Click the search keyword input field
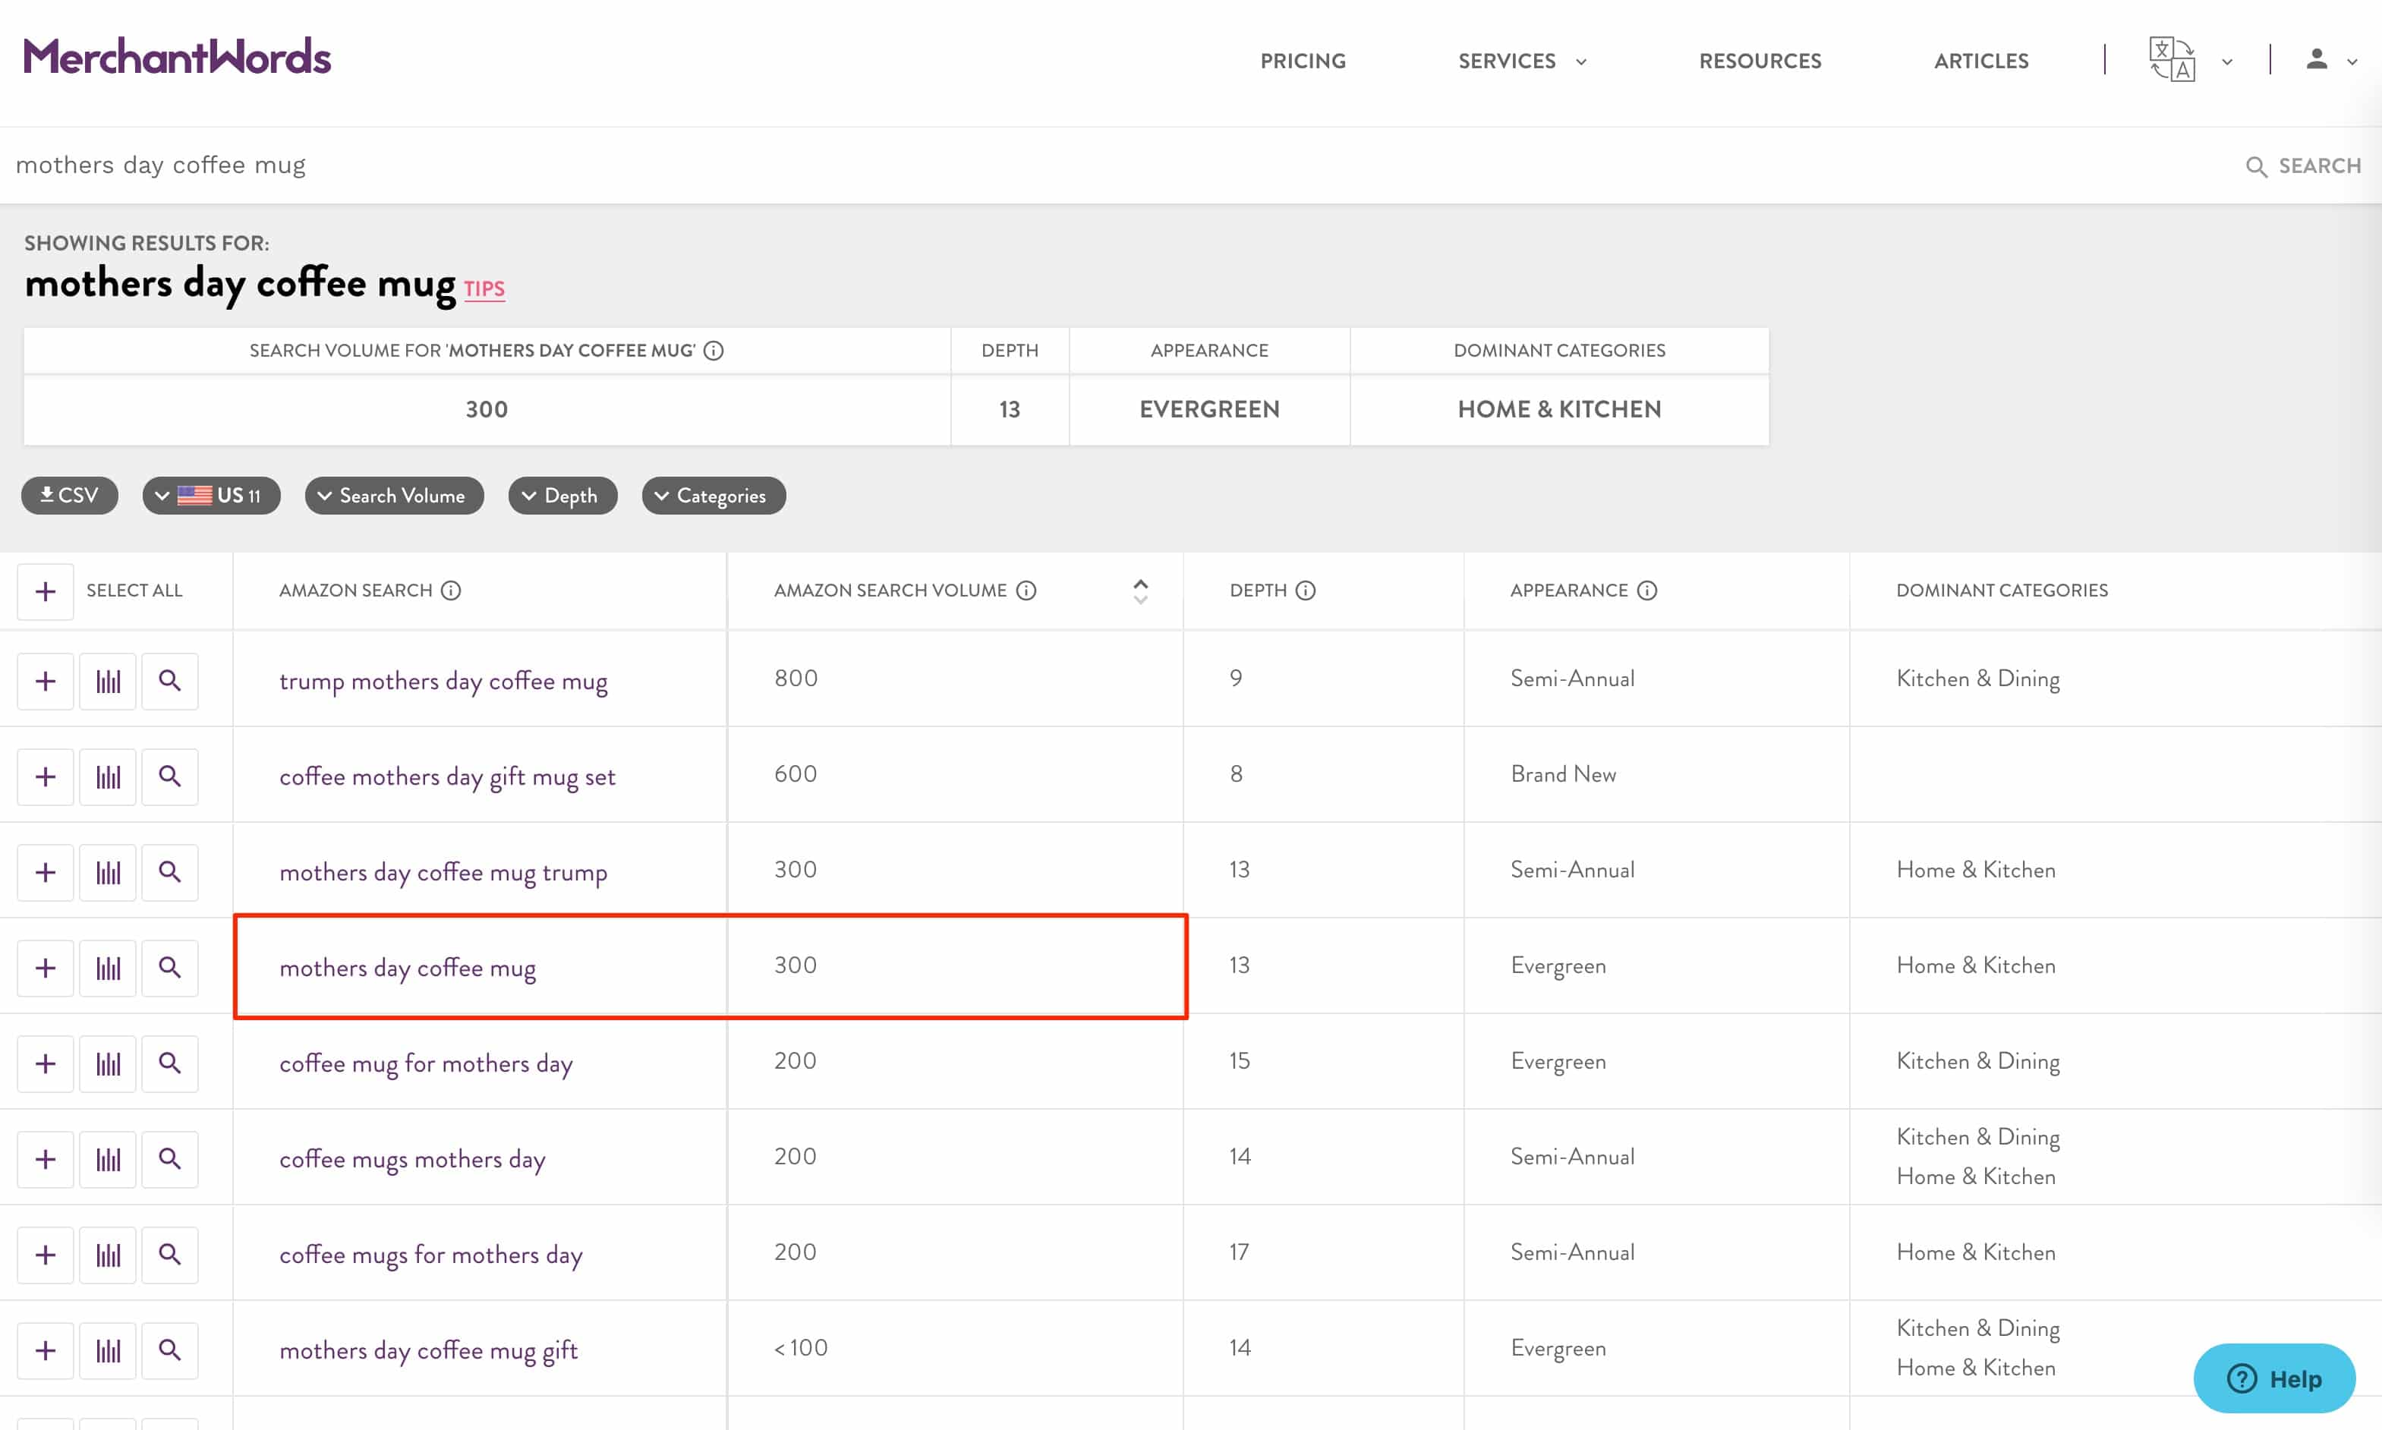This screenshot has height=1430, width=2382. 1060,165
